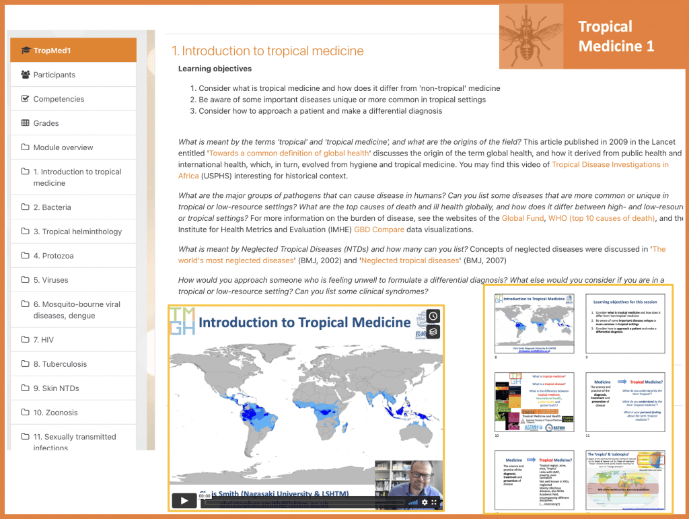
Task: Click the clock icon on the video overlay
Action: (x=433, y=316)
